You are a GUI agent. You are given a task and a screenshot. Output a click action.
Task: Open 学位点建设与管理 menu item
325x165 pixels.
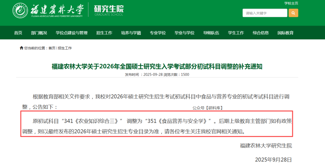click(x=72, y=33)
